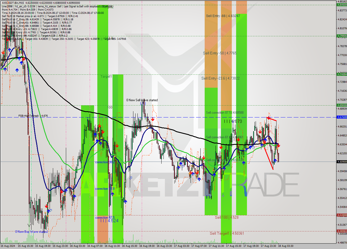The width and height of the screenshot is (347, 249).
Task: Click the red 4.50361 price level tag
Action: pos(342,231)
